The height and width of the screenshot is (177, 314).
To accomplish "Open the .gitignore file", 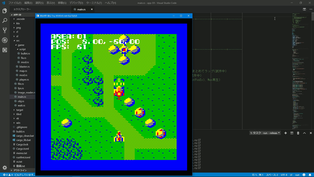I will pyautogui.click(x=22, y=127).
